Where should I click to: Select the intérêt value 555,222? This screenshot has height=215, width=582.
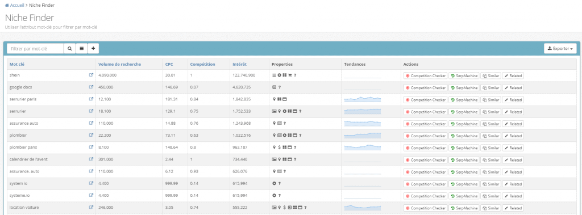coord(240,207)
